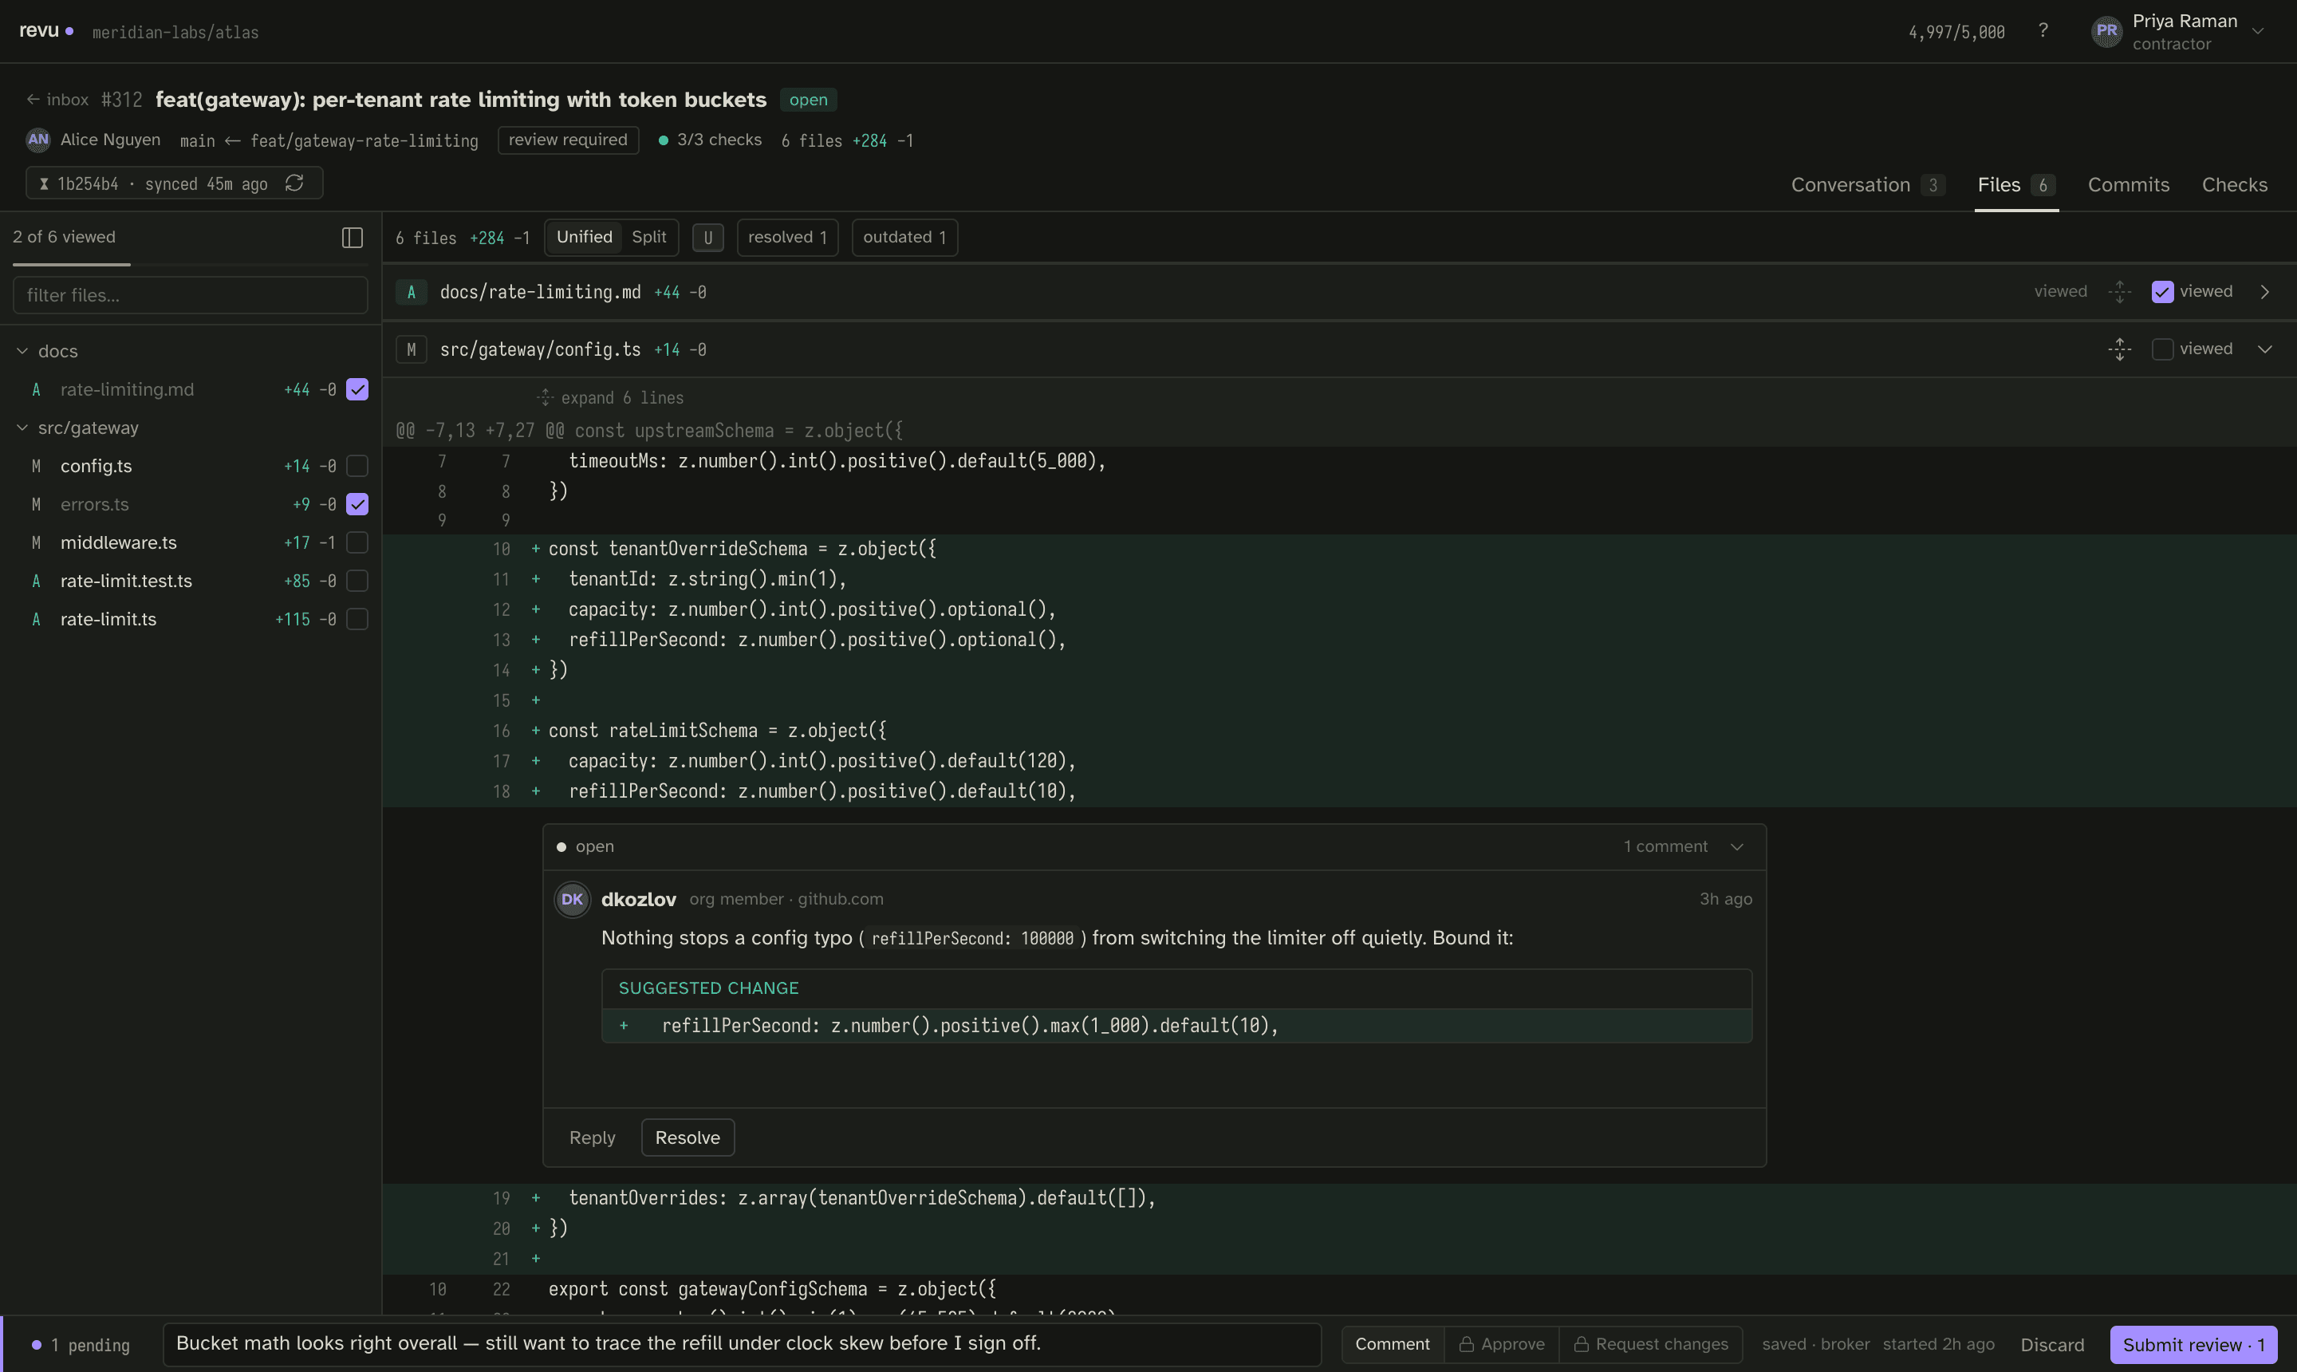
Task: Toggle the outdated 1 filter
Action: pyautogui.click(x=904, y=238)
